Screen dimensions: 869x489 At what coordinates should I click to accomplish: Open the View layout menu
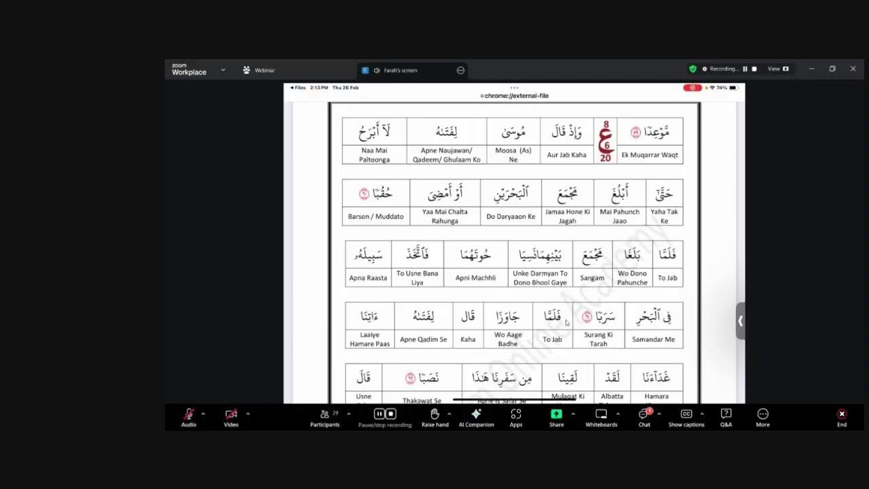(x=778, y=69)
